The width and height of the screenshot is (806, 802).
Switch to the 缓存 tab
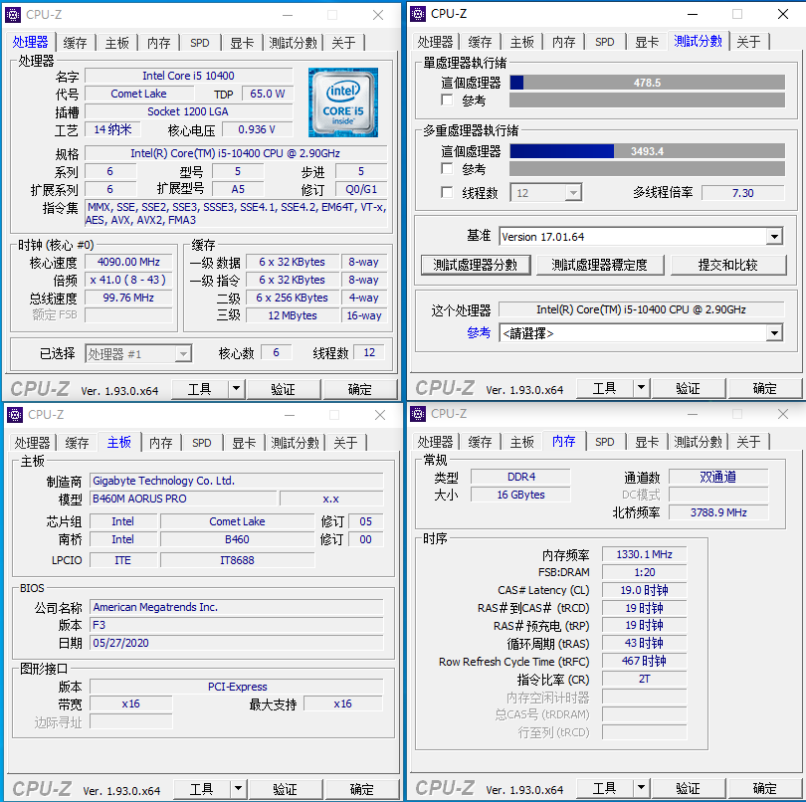tap(77, 43)
